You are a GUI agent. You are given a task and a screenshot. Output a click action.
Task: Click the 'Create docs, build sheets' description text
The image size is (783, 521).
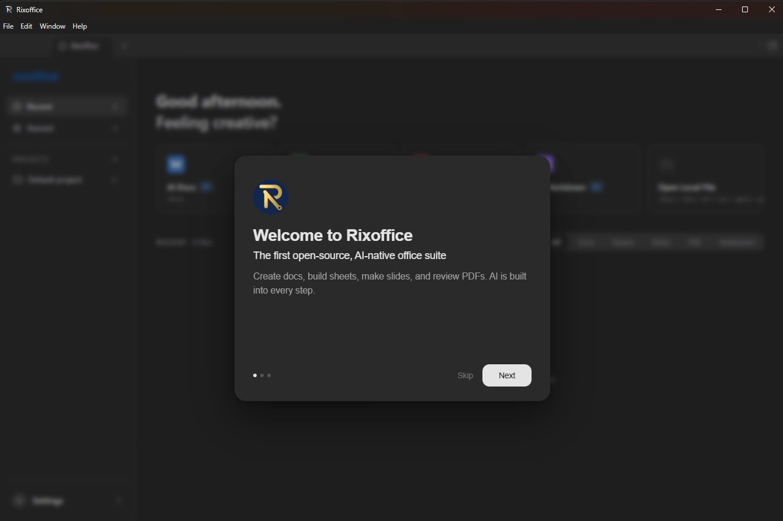(x=390, y=283)
